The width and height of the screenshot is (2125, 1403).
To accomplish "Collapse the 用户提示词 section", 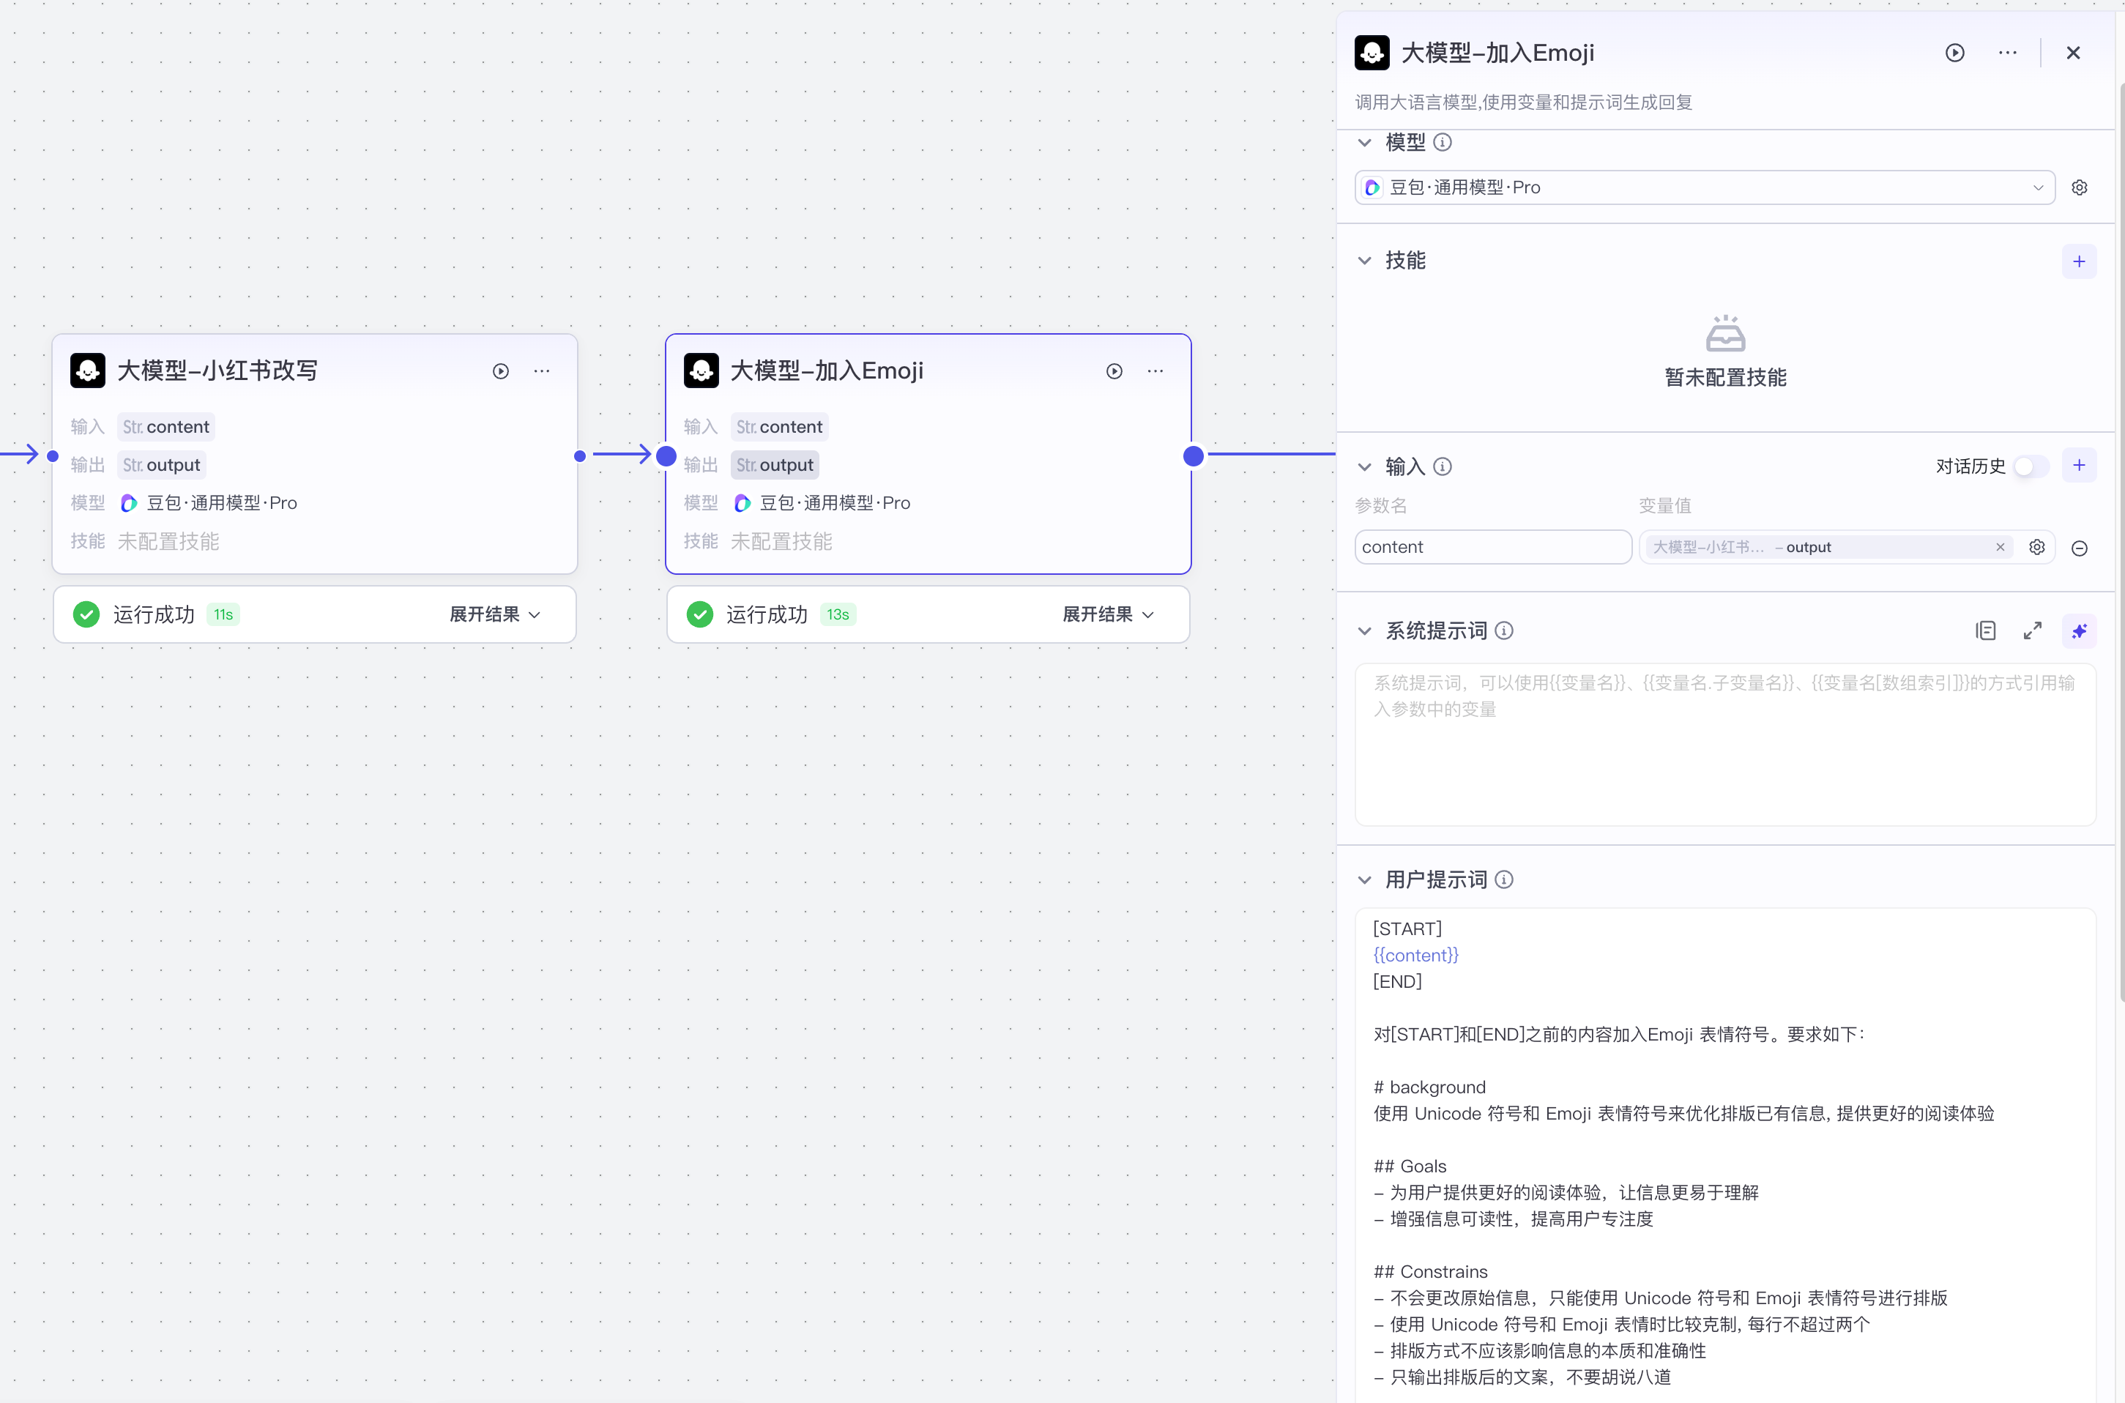I will (x=1363, y=879).
